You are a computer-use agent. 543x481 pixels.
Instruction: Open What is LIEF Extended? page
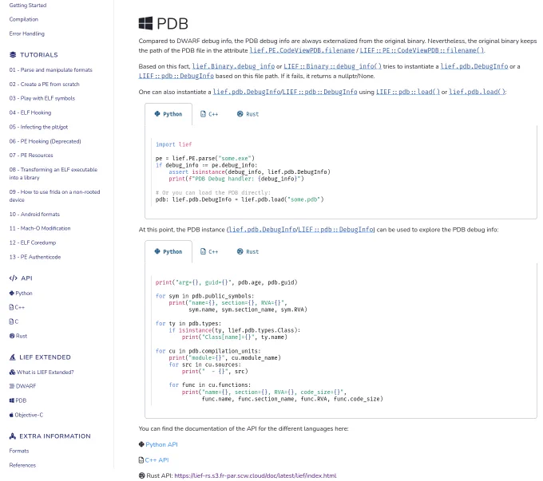[x=46, y=373]
